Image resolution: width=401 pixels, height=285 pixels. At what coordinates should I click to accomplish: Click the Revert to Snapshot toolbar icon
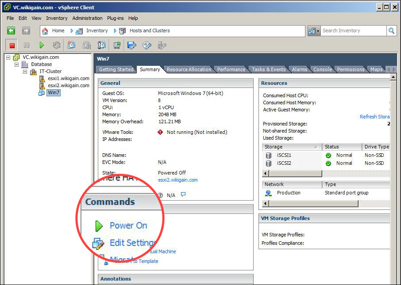(87, 46)
